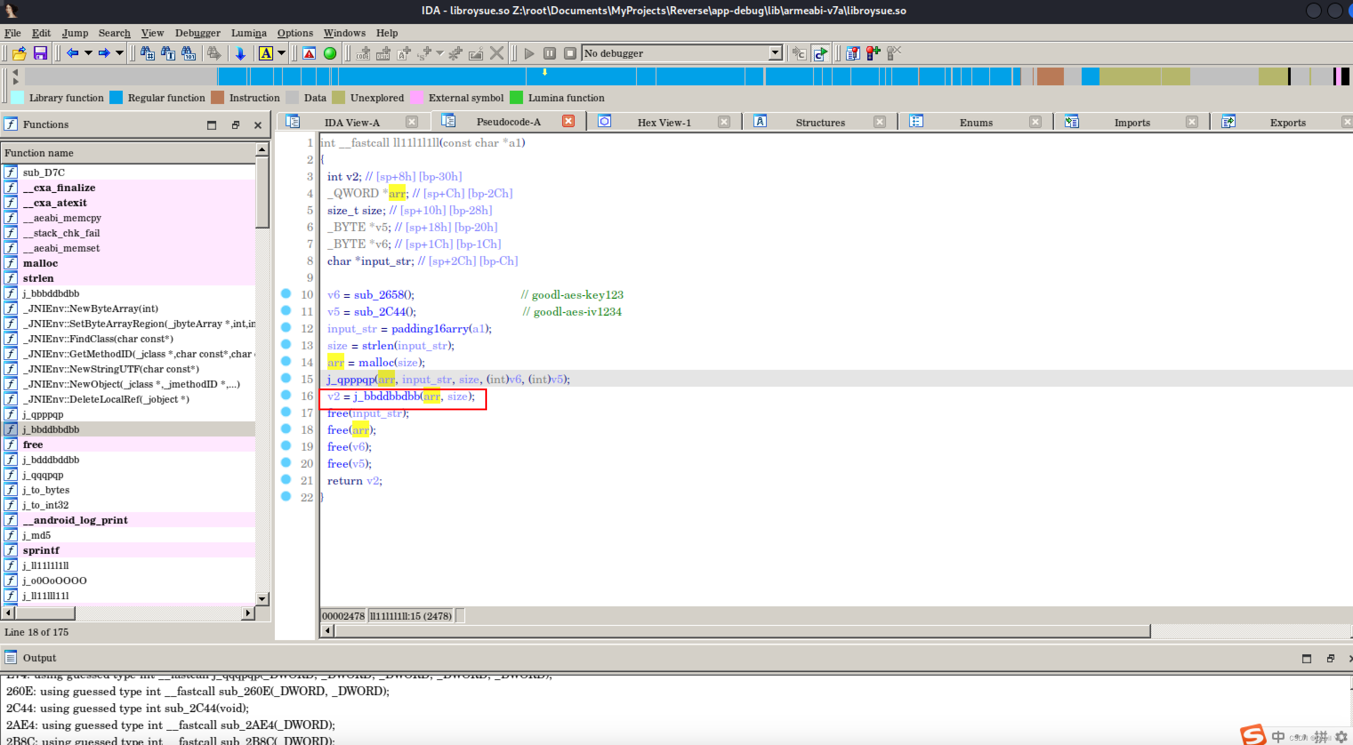Start process with the play button
The image size is (1353, 745).
point(529,53)
